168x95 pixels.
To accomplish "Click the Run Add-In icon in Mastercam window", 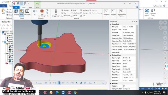I will [147, 11].
